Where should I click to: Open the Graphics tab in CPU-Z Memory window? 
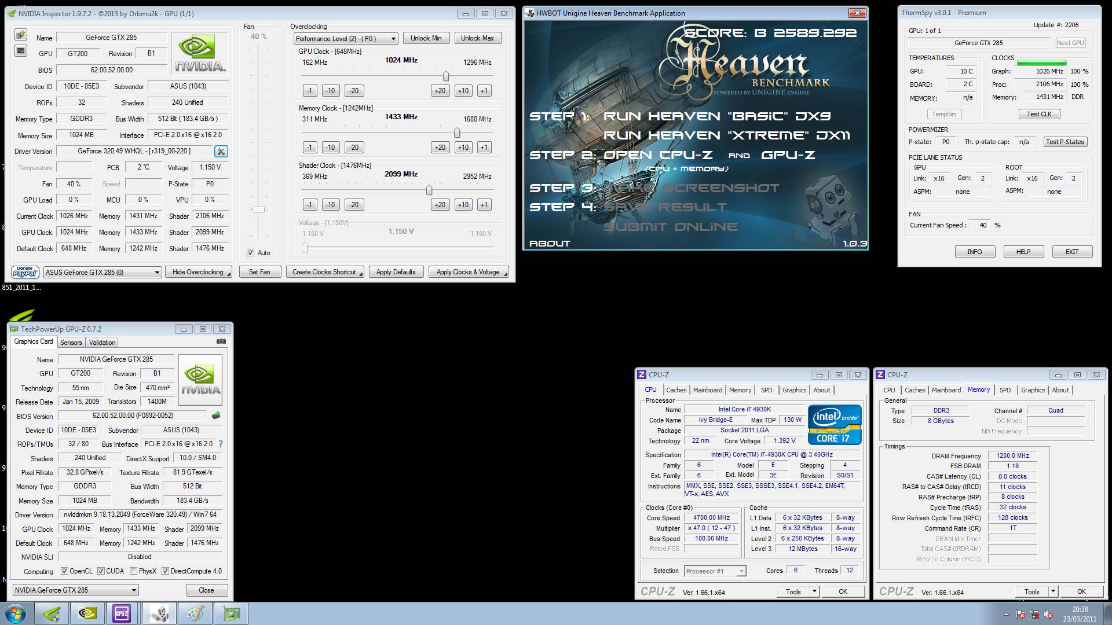[1033, 390]
